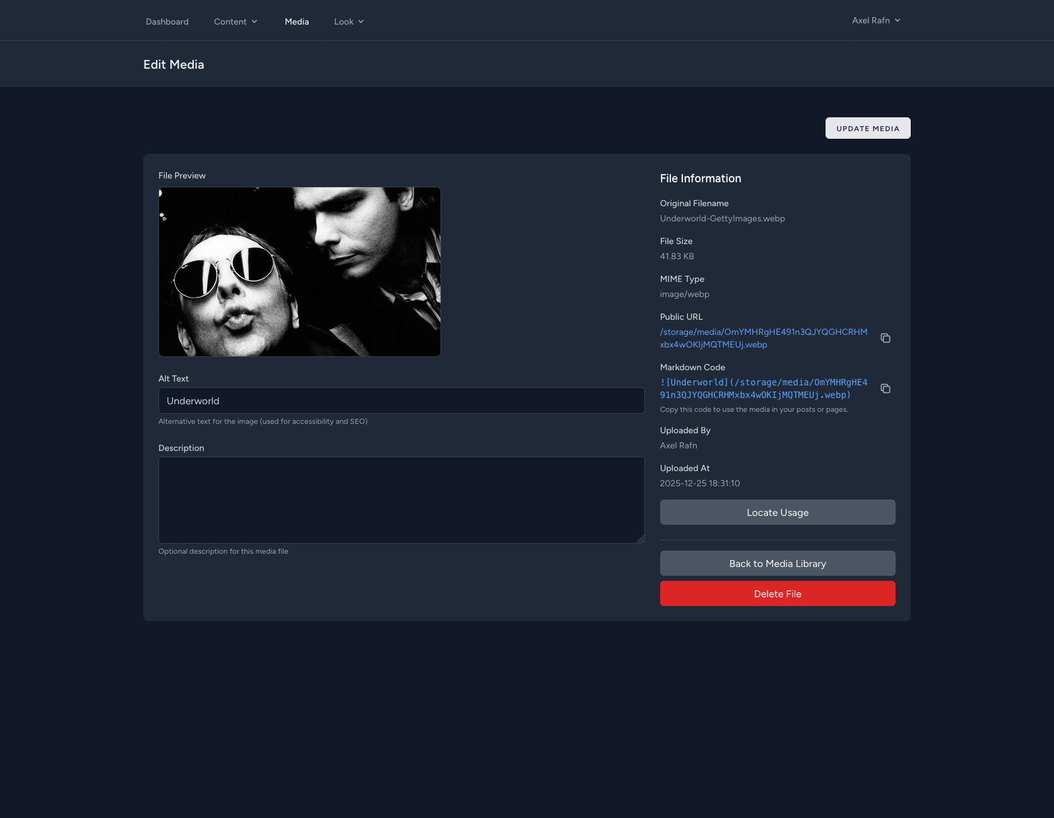The height and width of the screenshot is (818, 1054).
Task: Copy the Public URL to clipboard
Action: pyautogui.click(x=885, y=338)
